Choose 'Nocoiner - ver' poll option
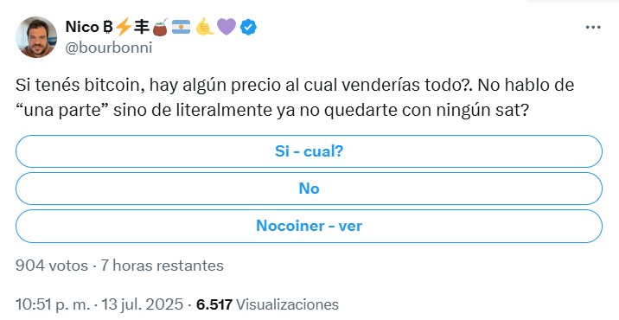 309,226
